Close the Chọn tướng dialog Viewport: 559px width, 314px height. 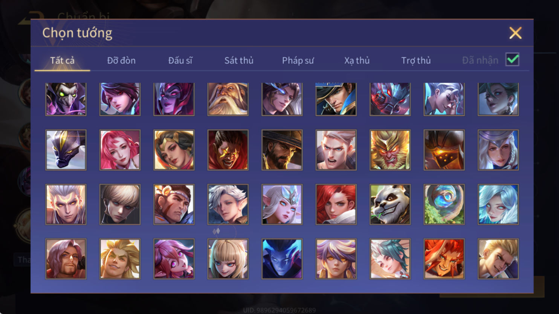pyautogui.click(x=515, y=33)
